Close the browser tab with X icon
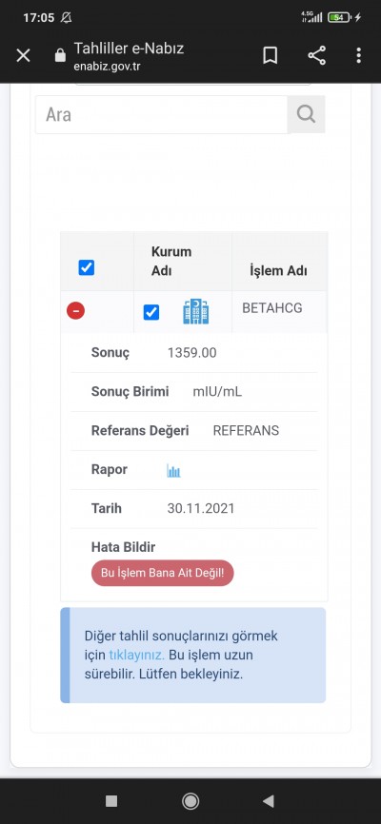Screen dimensions: 381x824 (x=23, y=55)
